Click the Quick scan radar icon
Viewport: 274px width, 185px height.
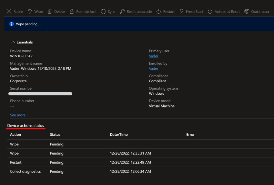point(246,11)
